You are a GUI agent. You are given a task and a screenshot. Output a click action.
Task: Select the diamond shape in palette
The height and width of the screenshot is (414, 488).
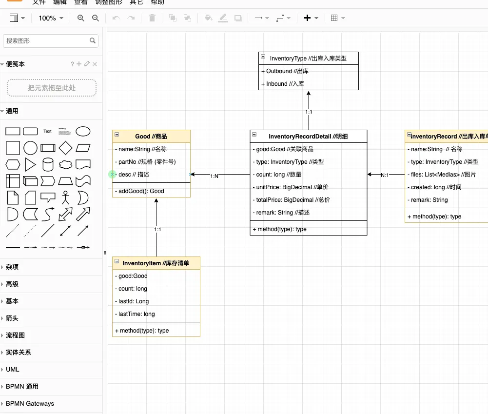pos(65,148)
